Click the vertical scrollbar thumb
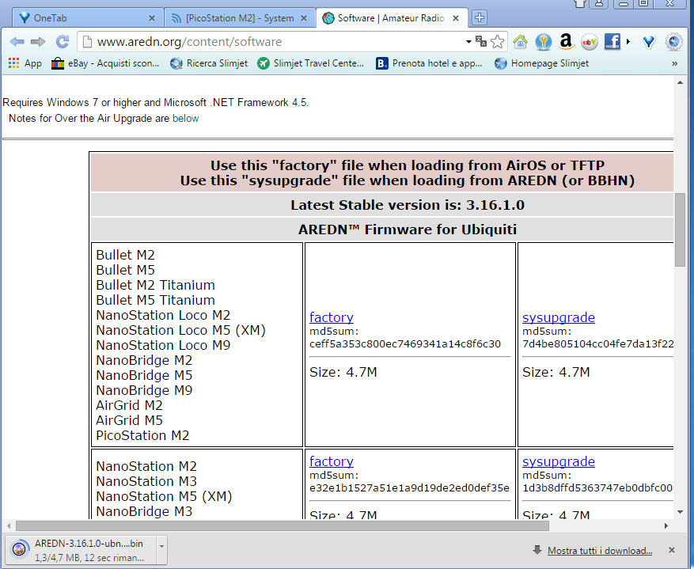The height and width of the screenshot is (569, 694). tap(680, 229)
